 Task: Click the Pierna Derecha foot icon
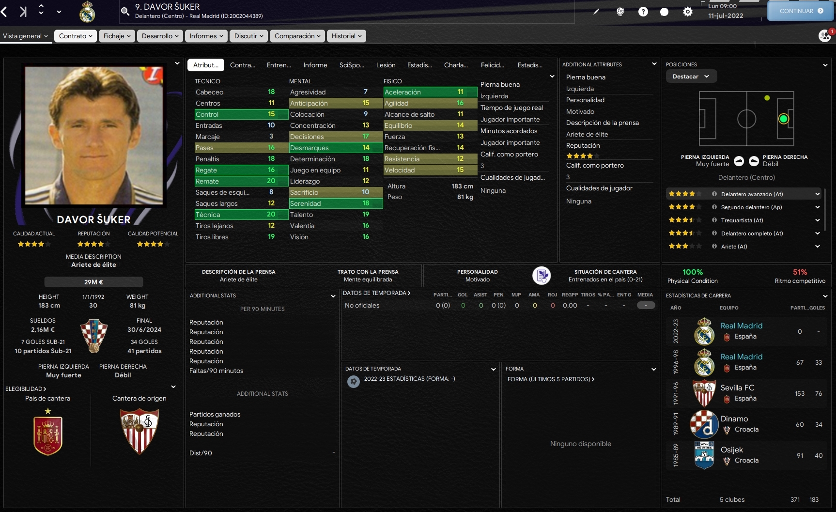(x=754, y=161)
